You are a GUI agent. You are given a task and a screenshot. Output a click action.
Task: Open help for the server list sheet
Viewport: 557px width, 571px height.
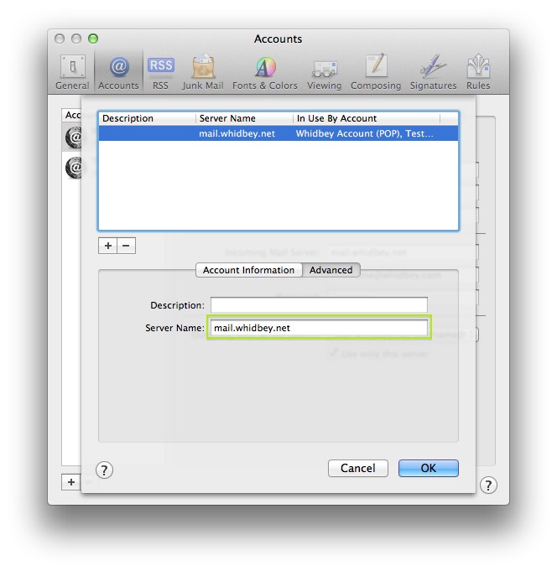pos(104,470)
